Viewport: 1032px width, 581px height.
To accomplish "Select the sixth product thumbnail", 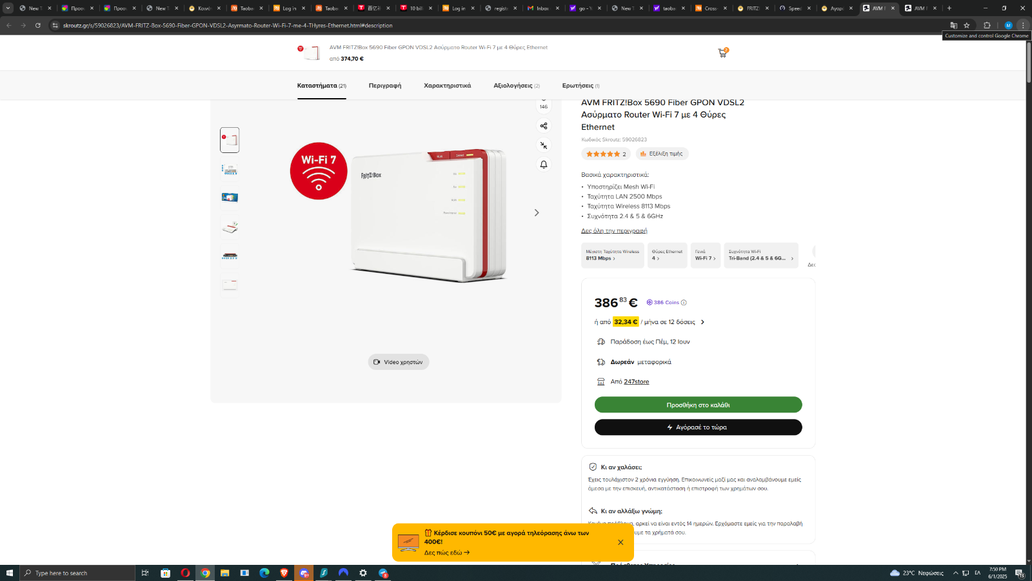I will click(230, 284).
